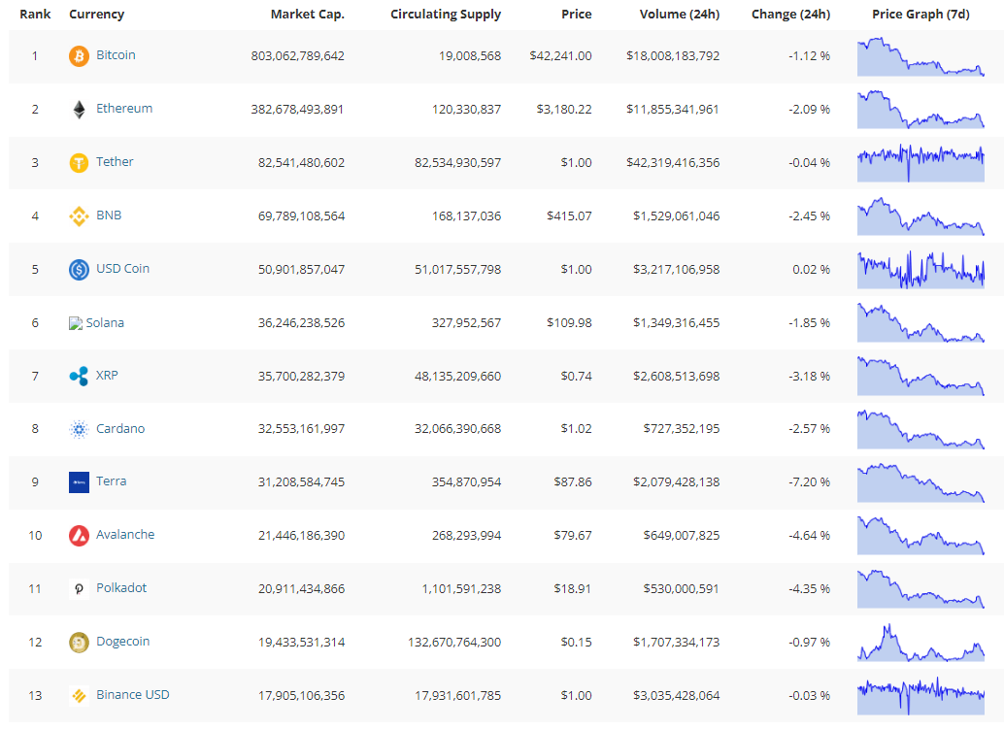Viewport: 1004px width, 729px height.
Task: Open the Avalanche currency link
Action: (x=125, y=534)
